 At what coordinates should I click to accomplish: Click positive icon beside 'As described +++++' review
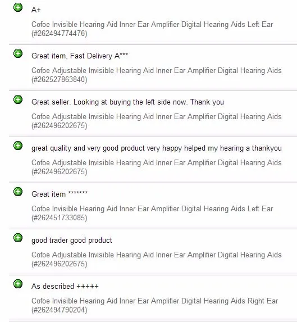pyautogui.click(x=18, y=284)
